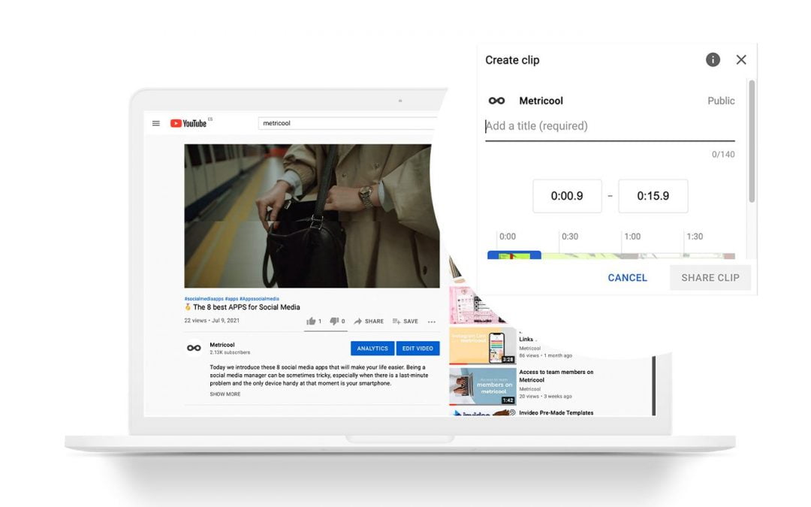
Task: Click the SHARE CLIP button
Action: 710,278
